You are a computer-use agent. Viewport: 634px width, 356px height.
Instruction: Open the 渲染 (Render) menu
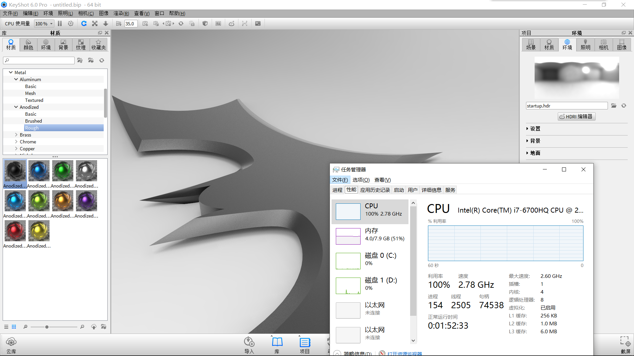pyautogui.click(x=121, y=13)
